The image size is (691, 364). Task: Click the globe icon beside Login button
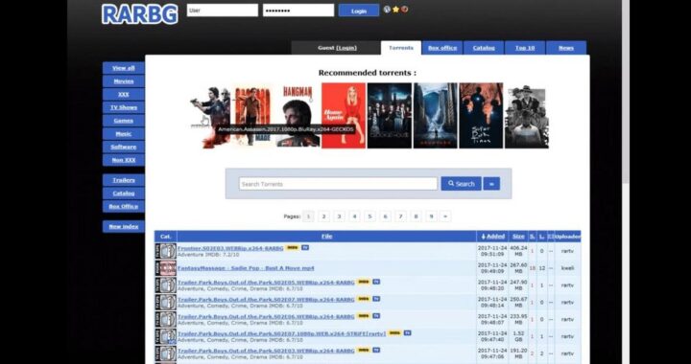click(387, 10)
